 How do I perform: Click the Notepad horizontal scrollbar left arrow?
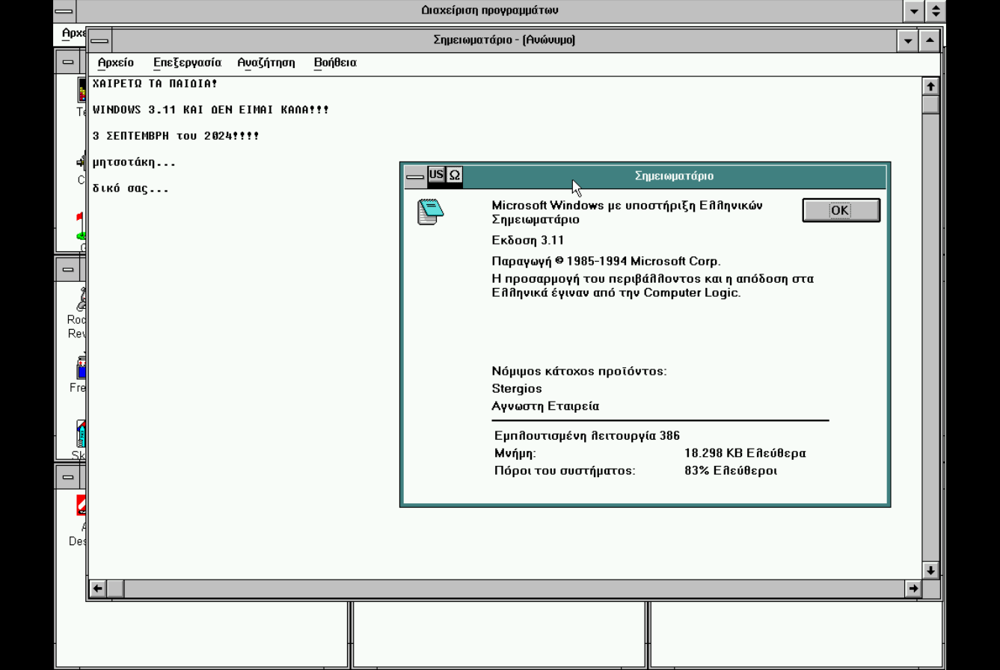click(97, 588)
